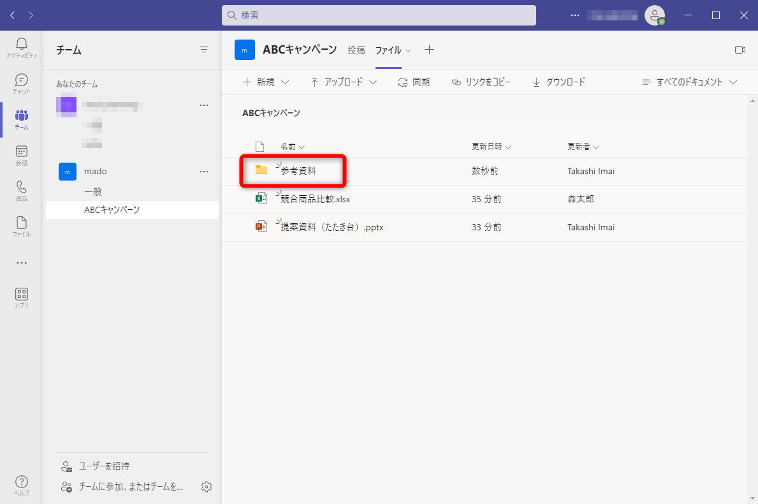Open the filter icon beside チーム header
Image resolution: width=758 pixels, height=504 pixels.
[x=204, y=49]
